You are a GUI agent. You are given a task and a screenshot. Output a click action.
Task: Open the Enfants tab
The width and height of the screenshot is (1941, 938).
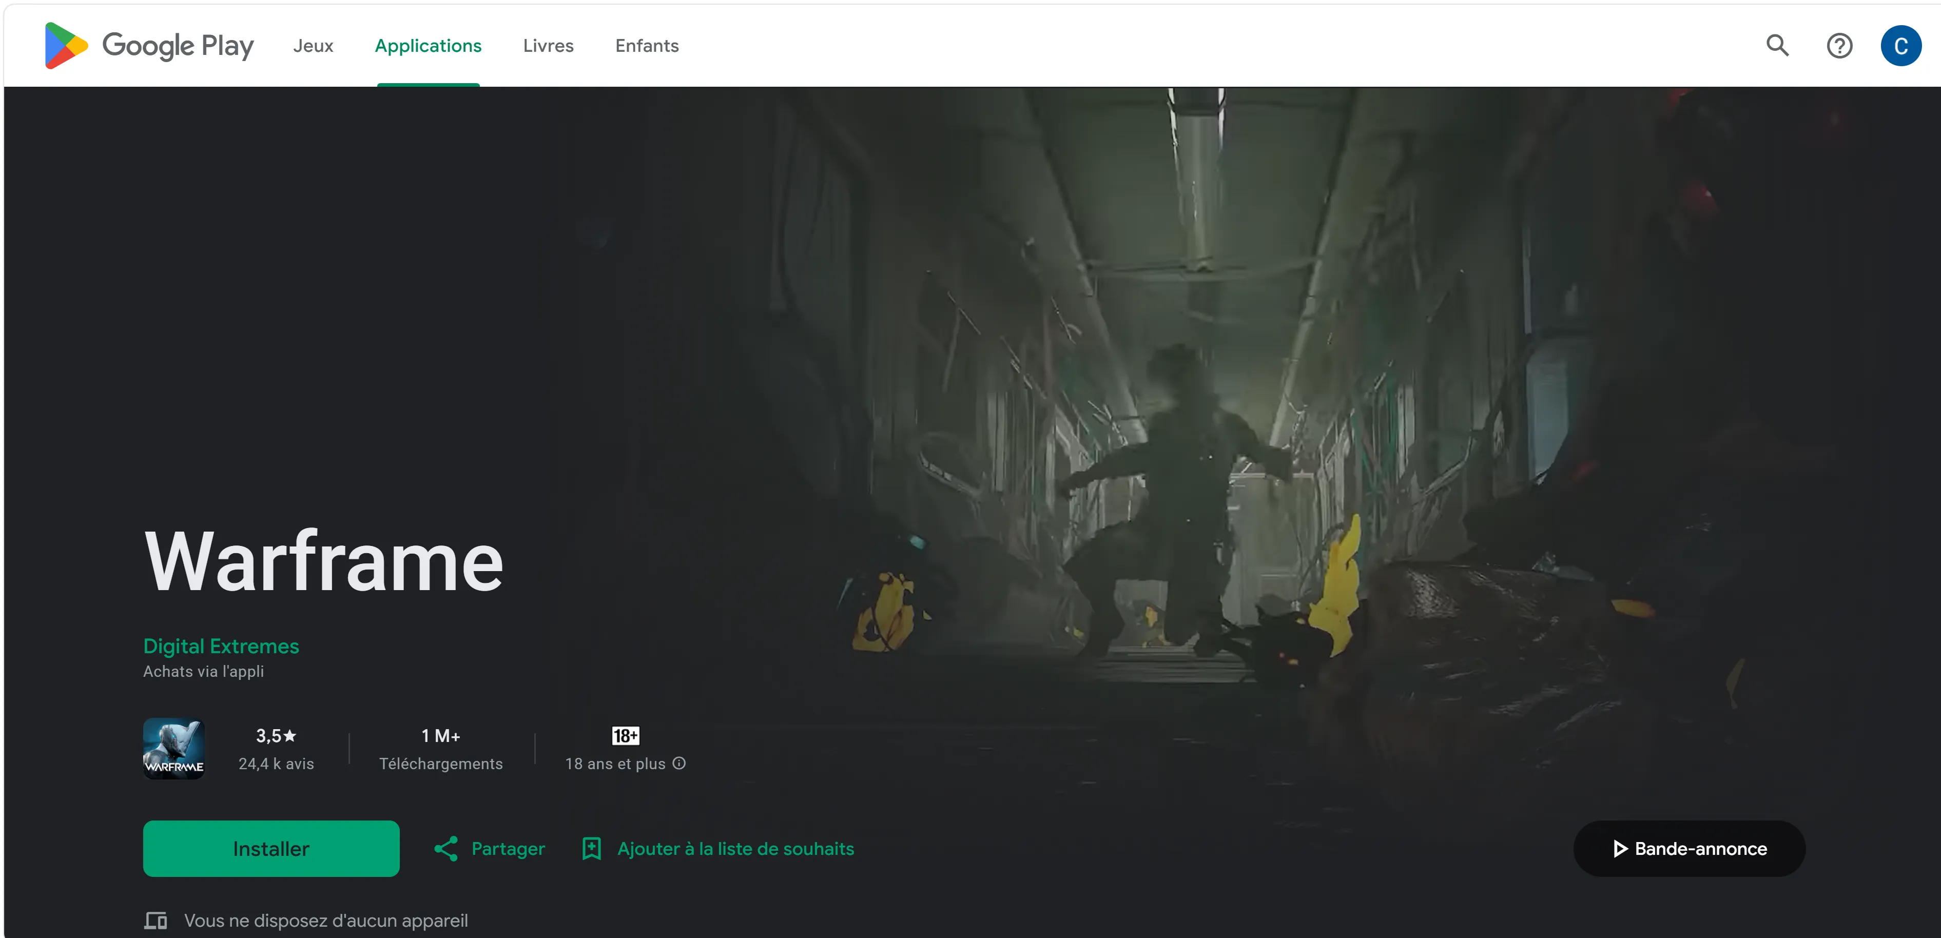tap(647, 46)
